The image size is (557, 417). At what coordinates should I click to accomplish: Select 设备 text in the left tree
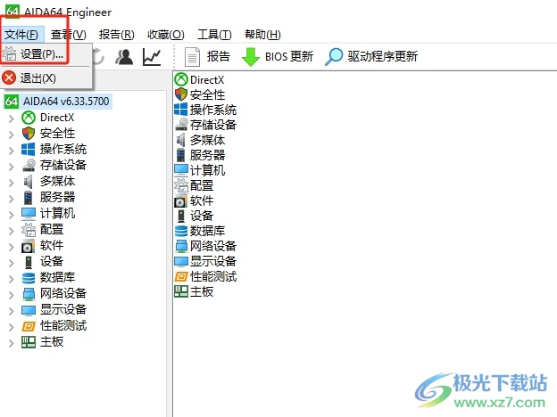52,262
